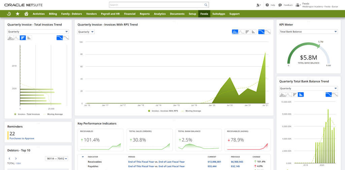Enable moving average in Invoices With RPS Trend
The height and width of the screenshot is (170, 345).
(261, 32)
